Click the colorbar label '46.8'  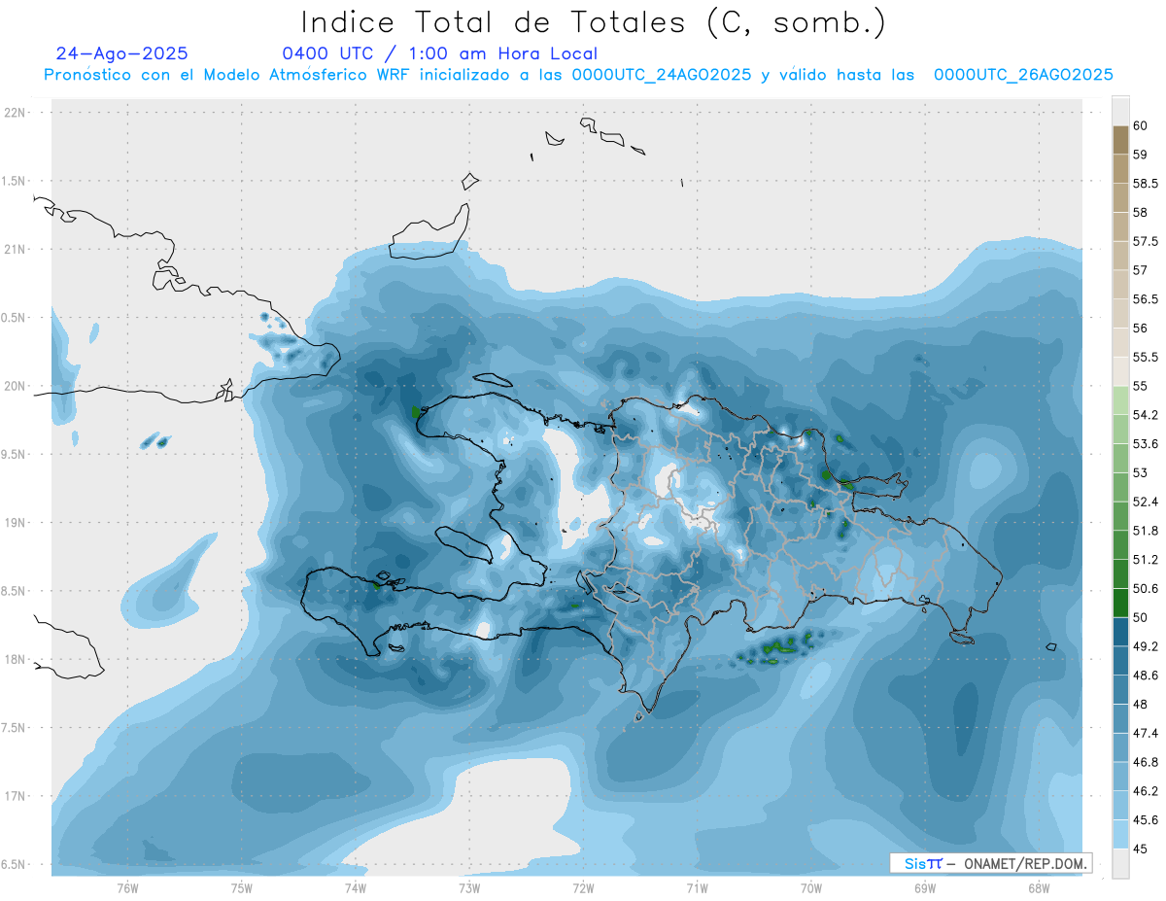[x=1146, y=762]
